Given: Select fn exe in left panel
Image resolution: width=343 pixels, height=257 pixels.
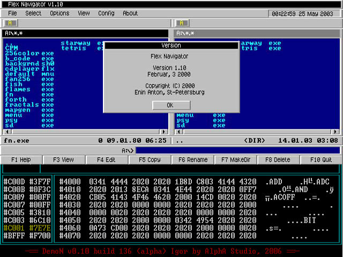Looking at the screenshot, I should click(29, 94).
